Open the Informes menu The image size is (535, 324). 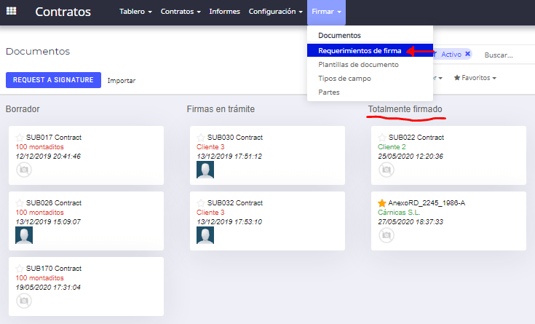(x=224, y=12)
